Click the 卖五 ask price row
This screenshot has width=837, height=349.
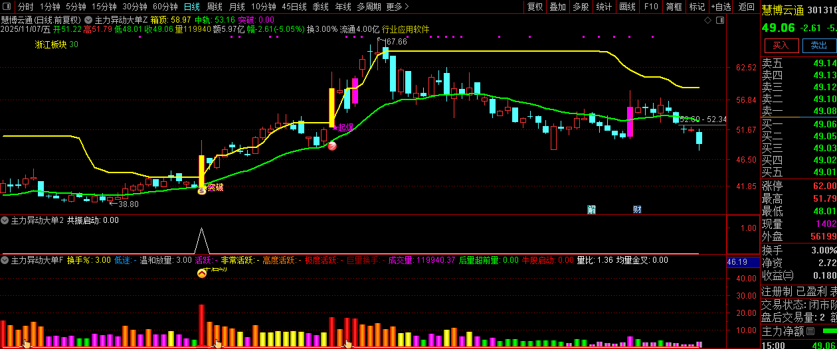798,63
